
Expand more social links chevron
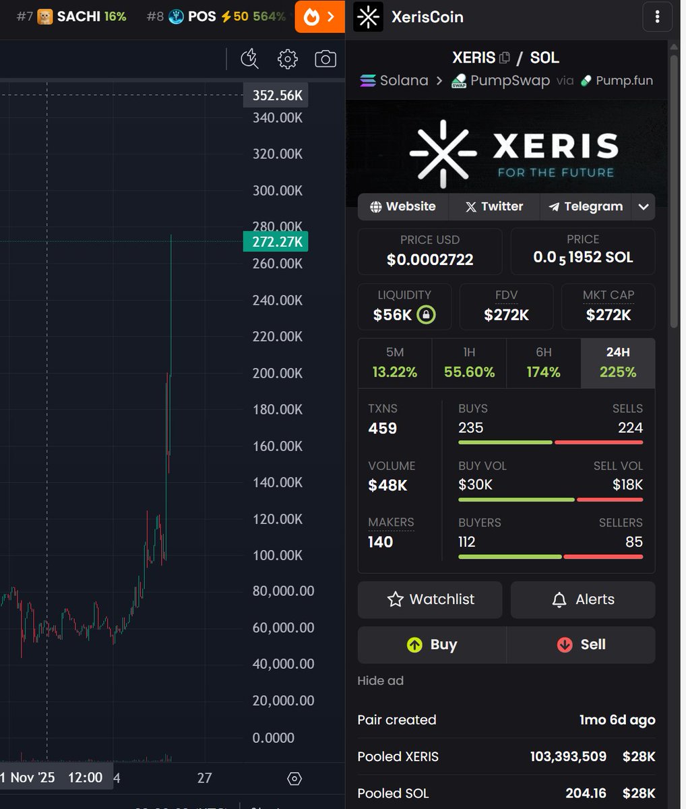(x=644, y=206)
